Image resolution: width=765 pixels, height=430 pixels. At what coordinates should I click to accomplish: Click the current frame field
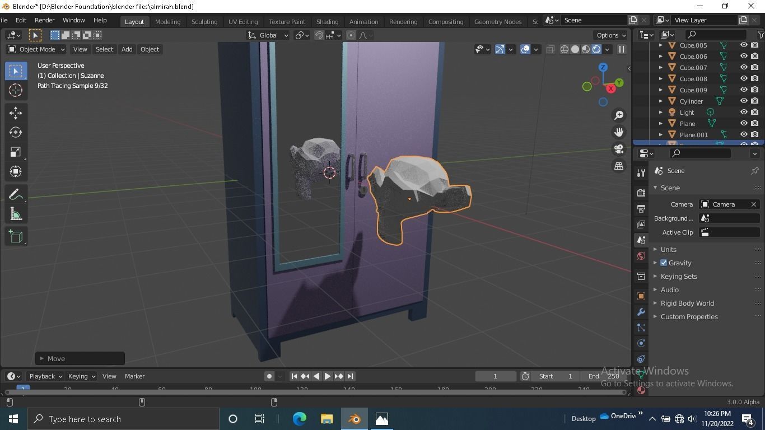[x=495, y=376]
